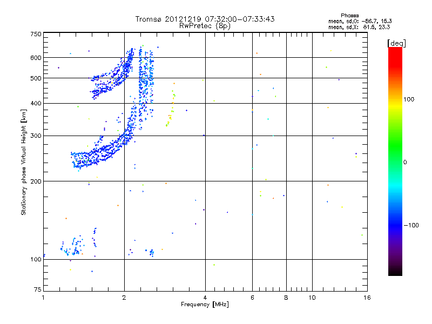Viewport: 432px width, 324px height.
Task: Click the x-axis tick label '8'
Action: [x=286, y=298]
